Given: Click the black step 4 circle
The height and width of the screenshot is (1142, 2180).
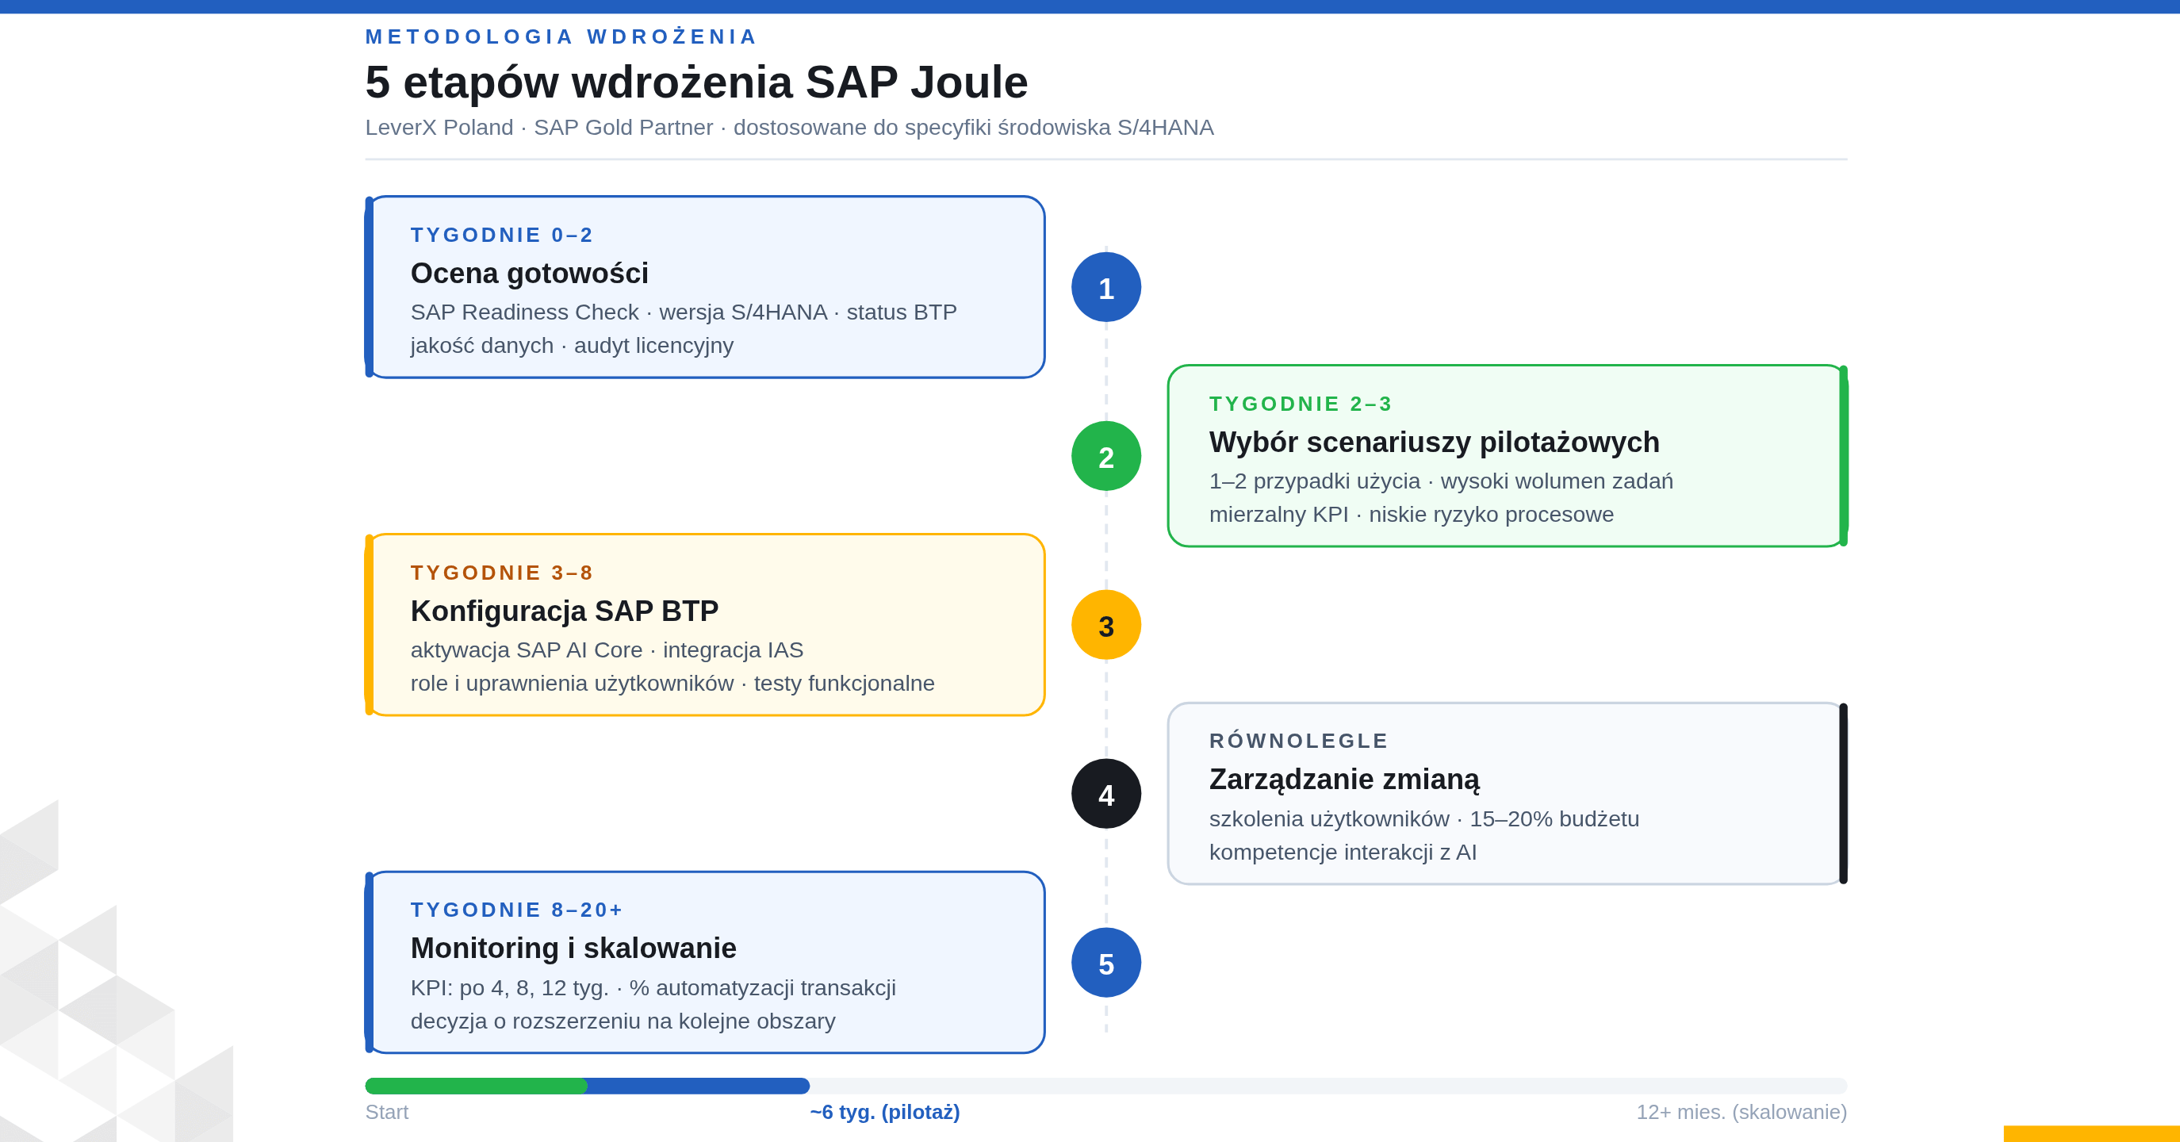Looking at the screenshot, I should pyautogui.click(x=1106, y=794).
